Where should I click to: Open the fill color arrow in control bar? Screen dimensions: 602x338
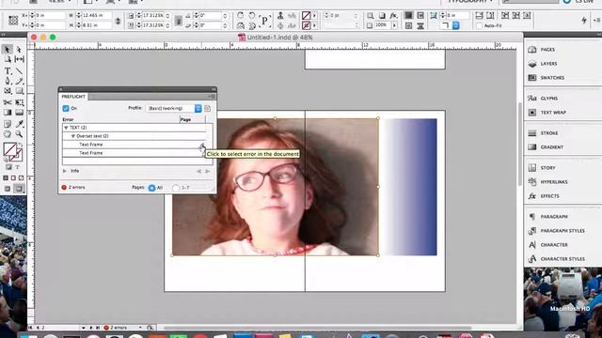314,16
